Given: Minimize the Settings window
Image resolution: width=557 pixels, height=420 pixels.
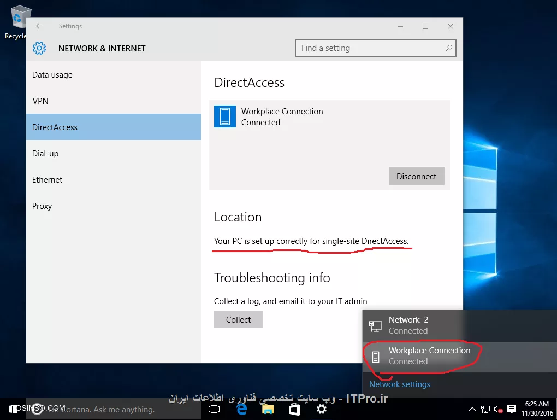Looking at the screenshot, I should 400,26.
